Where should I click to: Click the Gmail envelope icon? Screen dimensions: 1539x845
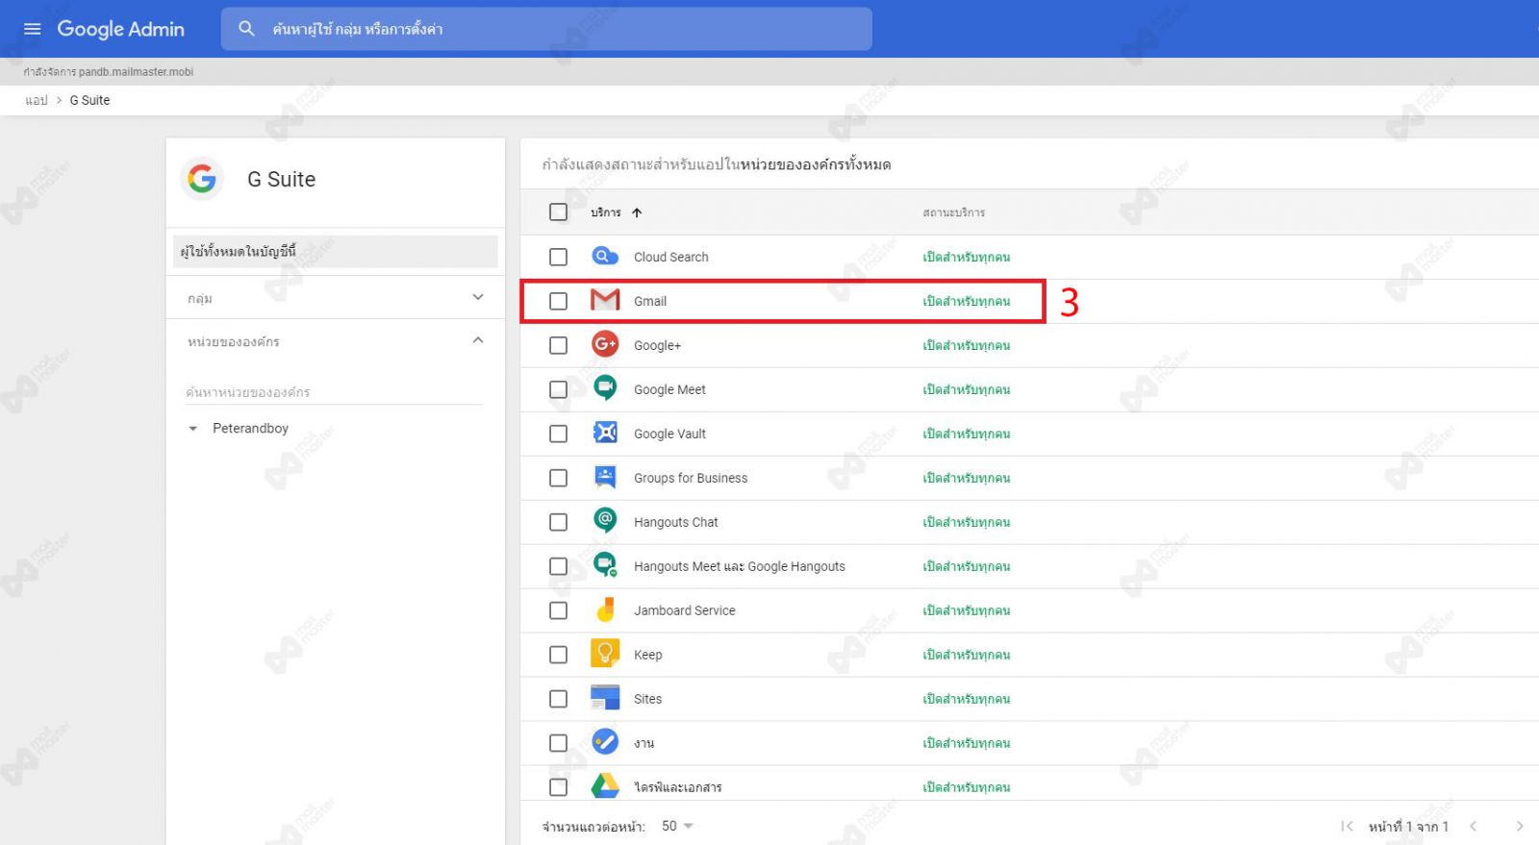605,301
